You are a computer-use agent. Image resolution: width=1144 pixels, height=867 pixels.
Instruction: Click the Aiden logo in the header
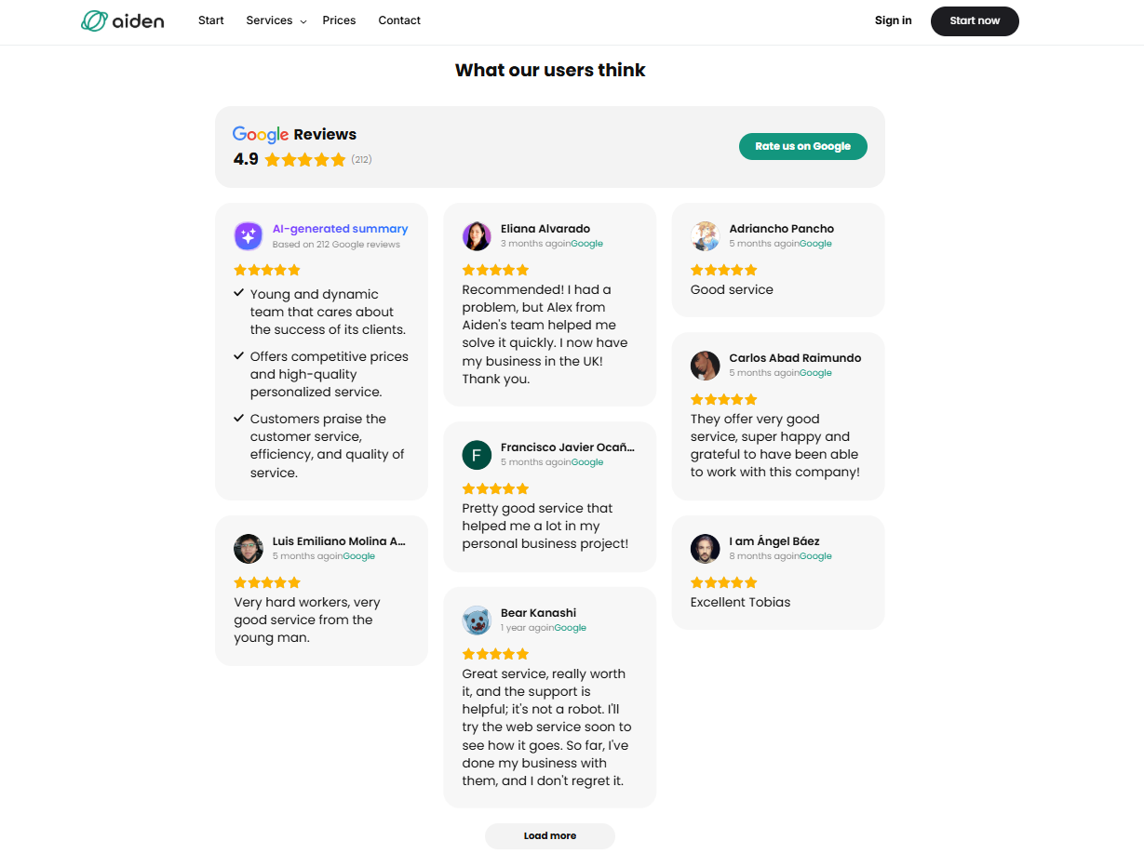coord(122,20)
